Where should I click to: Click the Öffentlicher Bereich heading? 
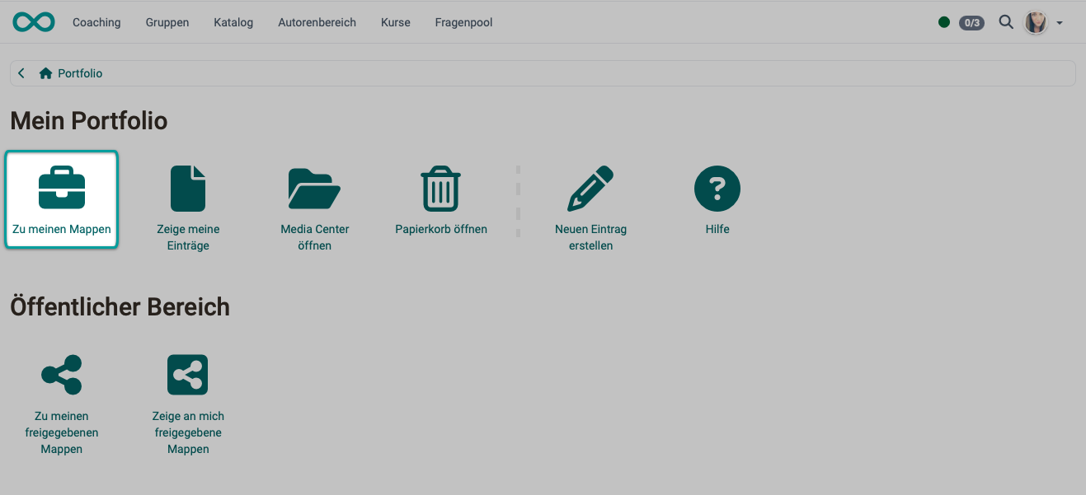pyautogui.click(x=120, y=307)
